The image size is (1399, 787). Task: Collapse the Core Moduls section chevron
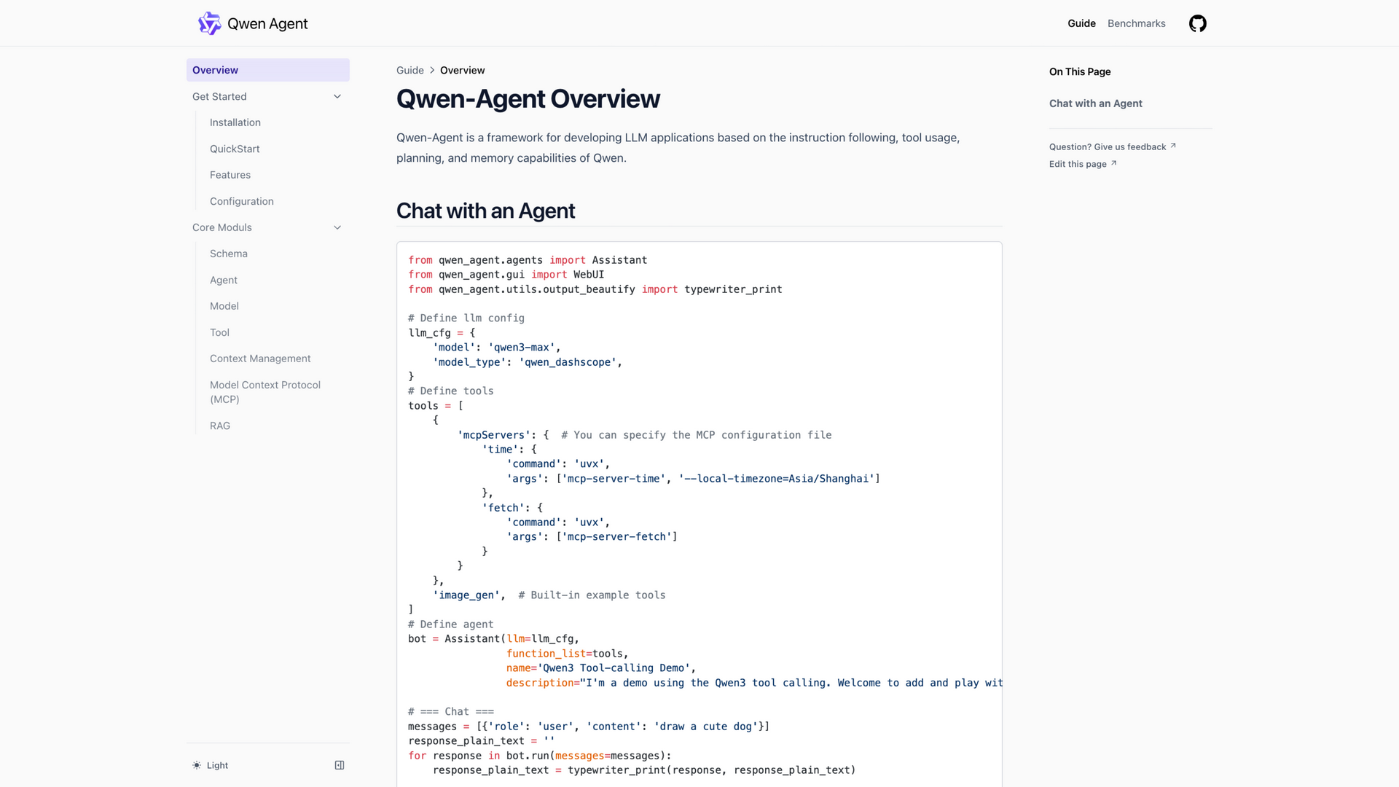pos(337,227)
